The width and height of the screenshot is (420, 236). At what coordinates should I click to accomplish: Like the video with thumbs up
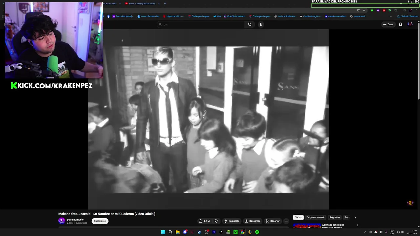click(204, 221)
